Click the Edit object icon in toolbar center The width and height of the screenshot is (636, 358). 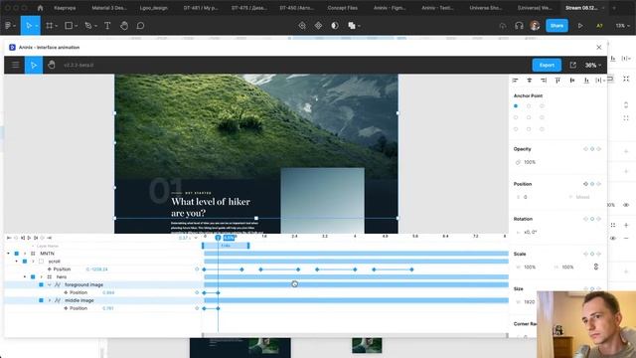[302, 26]
